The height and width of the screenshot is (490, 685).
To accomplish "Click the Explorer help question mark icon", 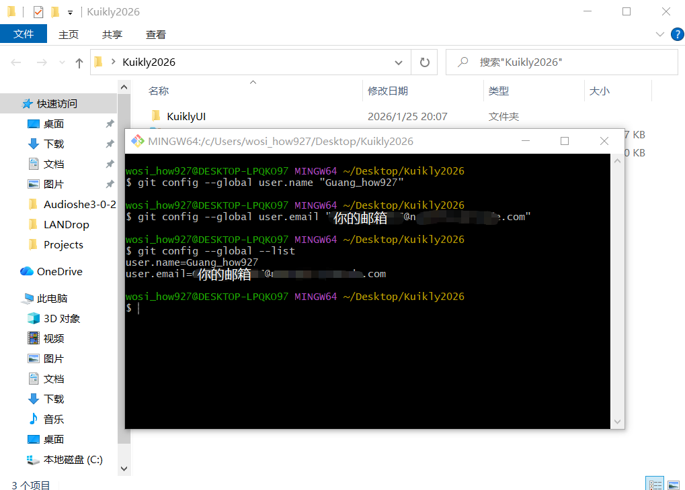I will coord(677,34).
